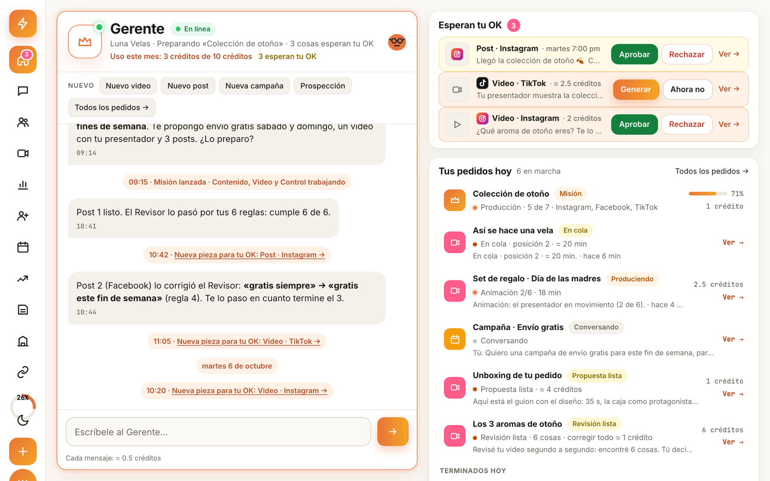
Task: Open the link chain sidebar icon
Action: click(23, 372)
